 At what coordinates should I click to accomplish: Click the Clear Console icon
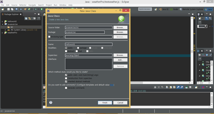pyautogui.click(x=167, y=87)
